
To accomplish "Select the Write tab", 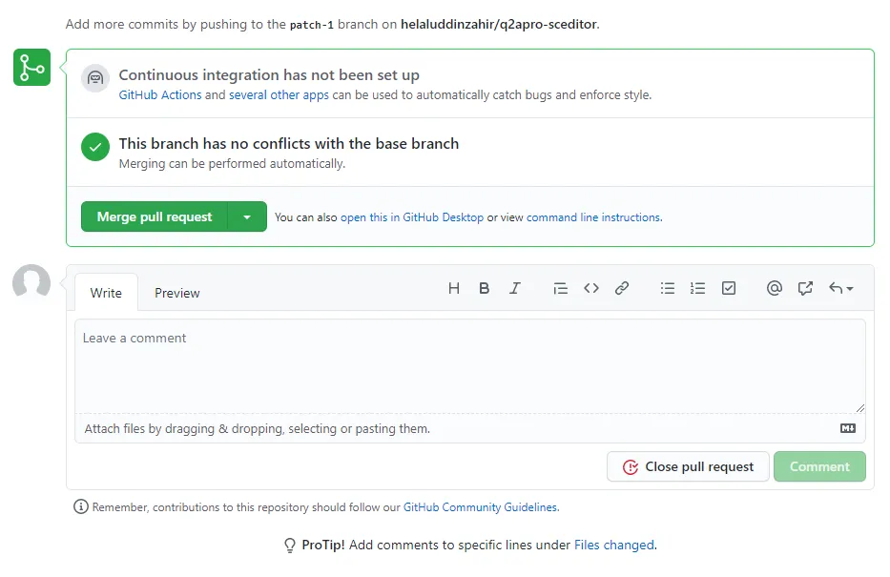I will point(105,293).
